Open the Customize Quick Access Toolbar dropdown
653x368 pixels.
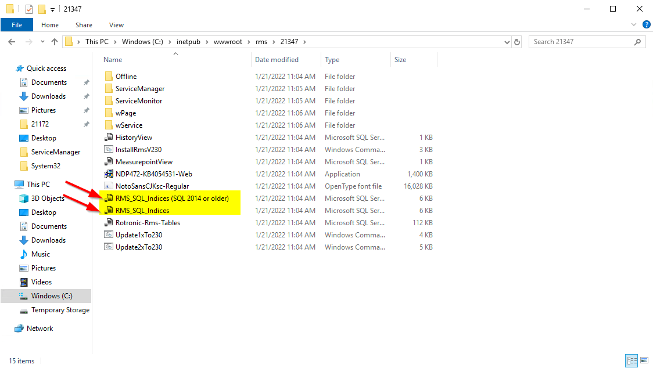52,9
